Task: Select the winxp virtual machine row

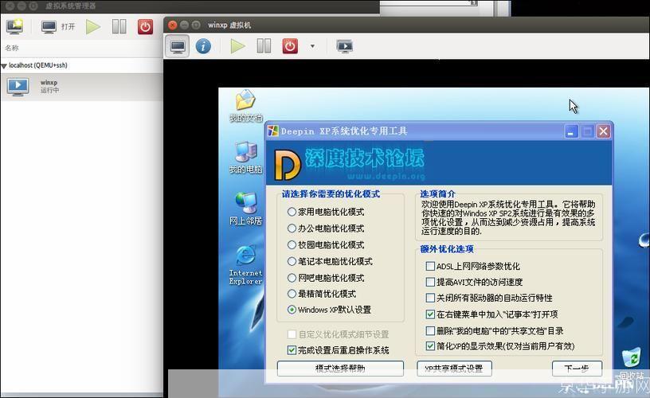Action: (x=82, y=87)
